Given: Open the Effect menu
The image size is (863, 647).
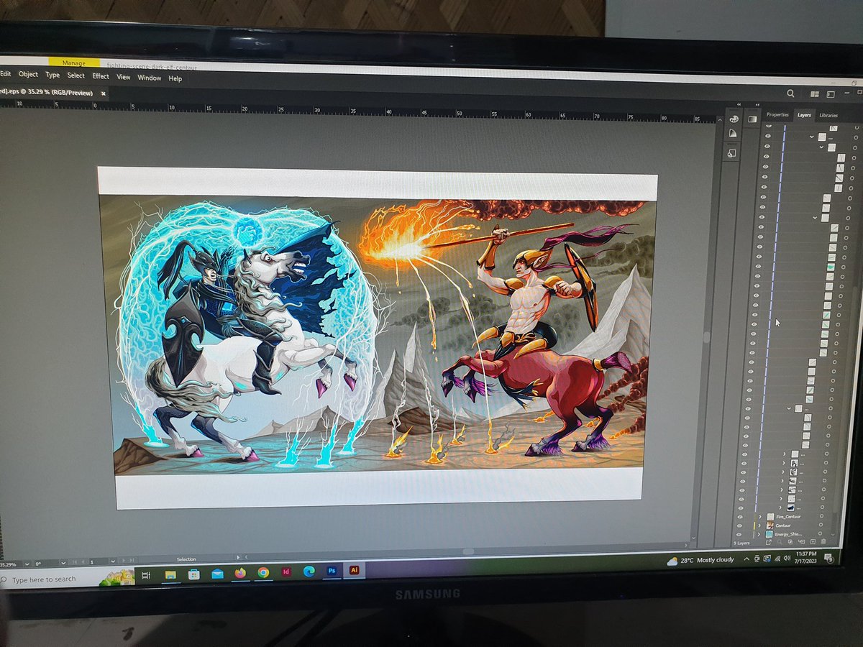Looking at the screenshot, I should coord(101,76).
